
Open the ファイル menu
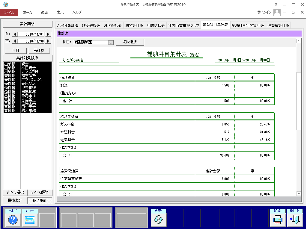(x=9, y=13)
